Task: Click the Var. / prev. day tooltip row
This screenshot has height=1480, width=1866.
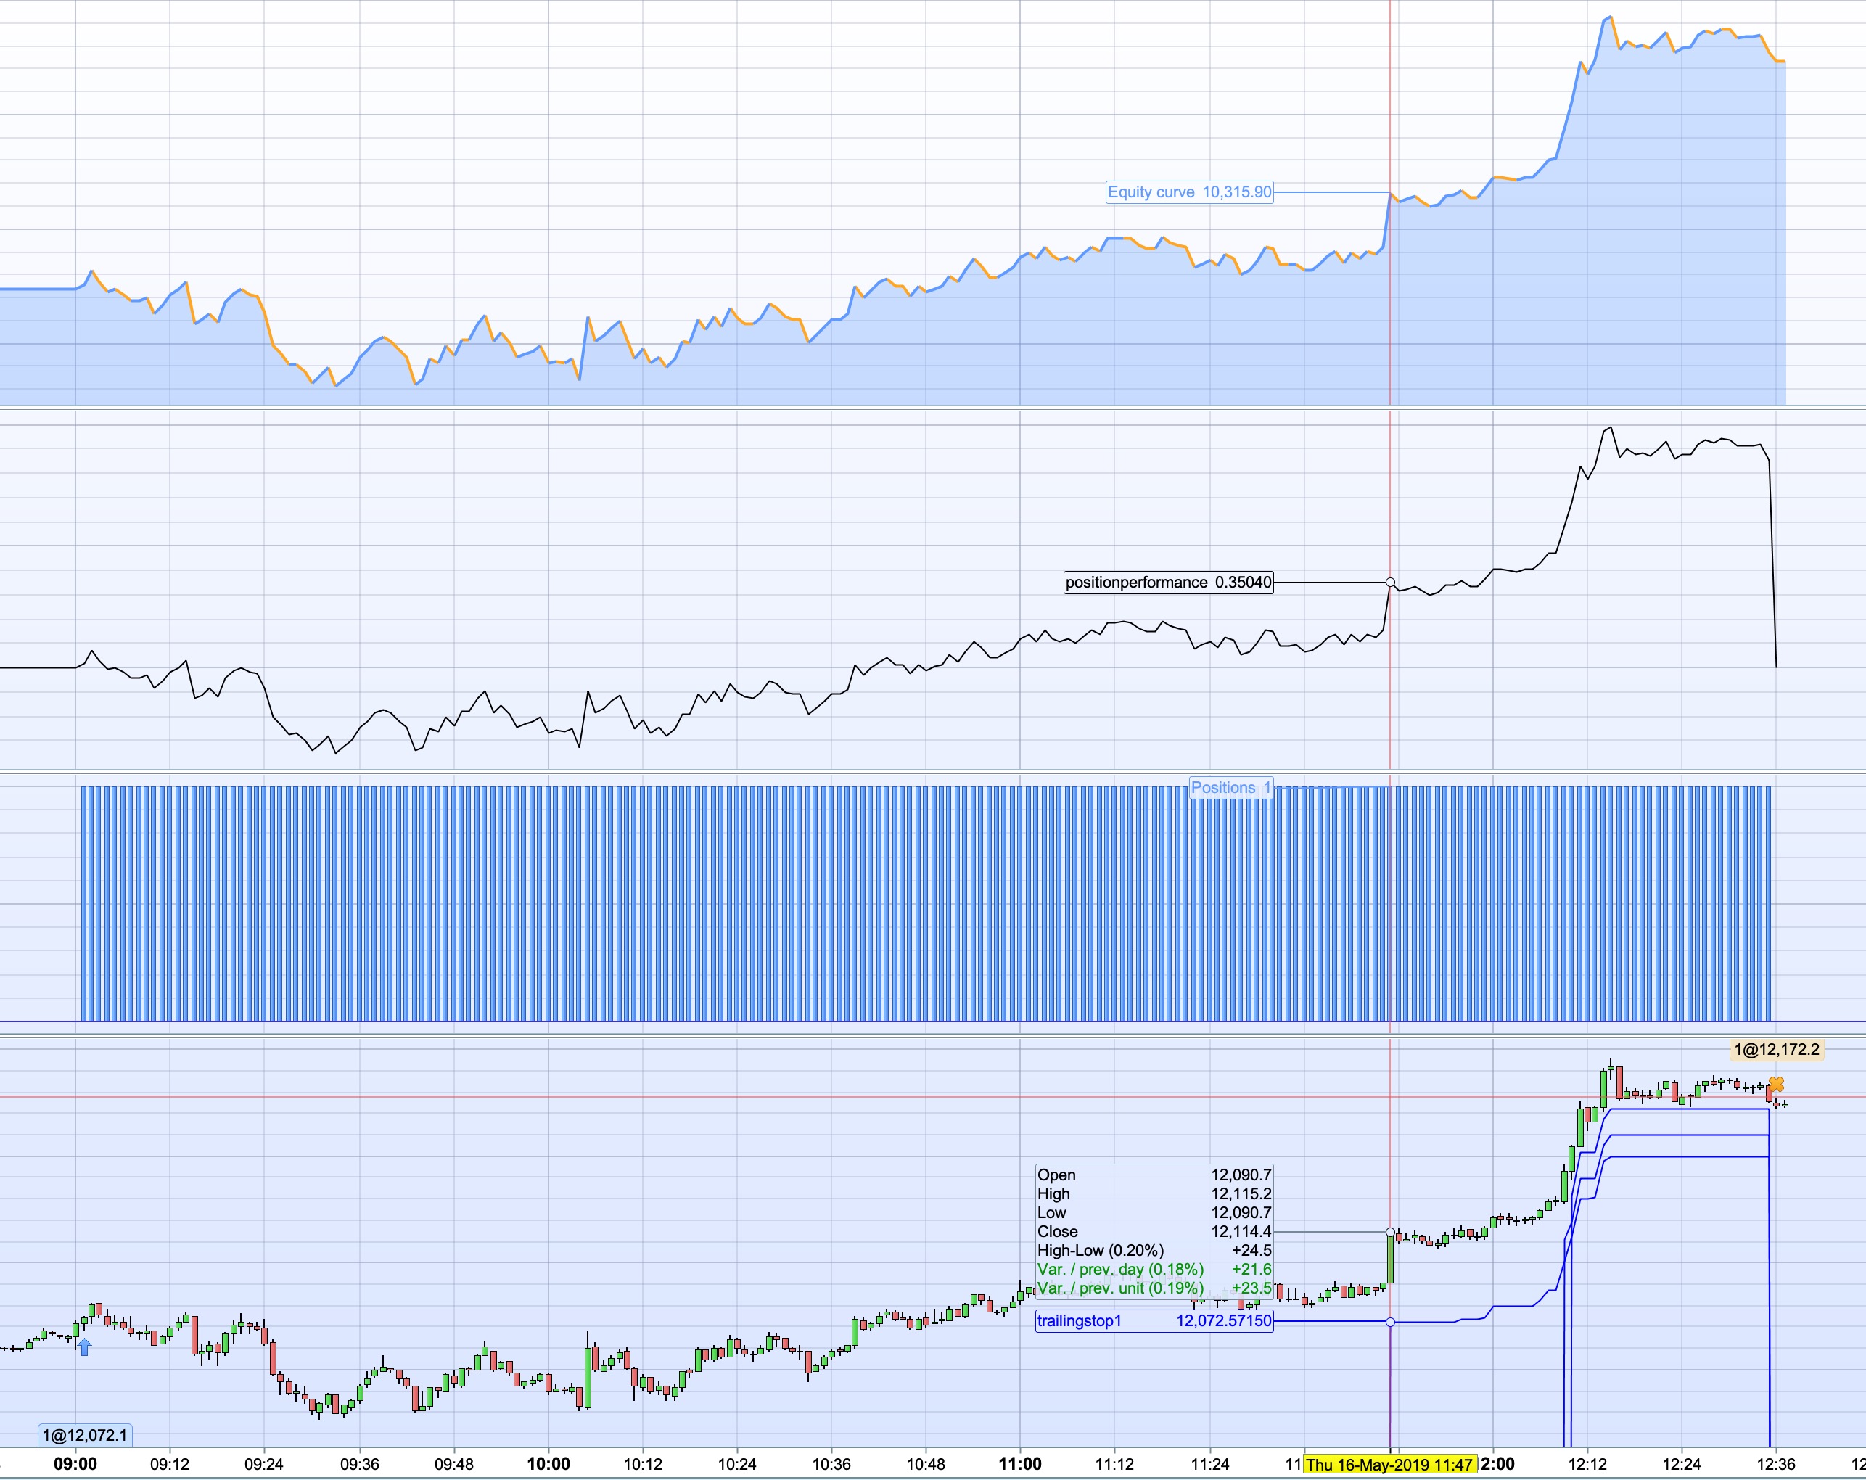Action: click(1154, 1269)
